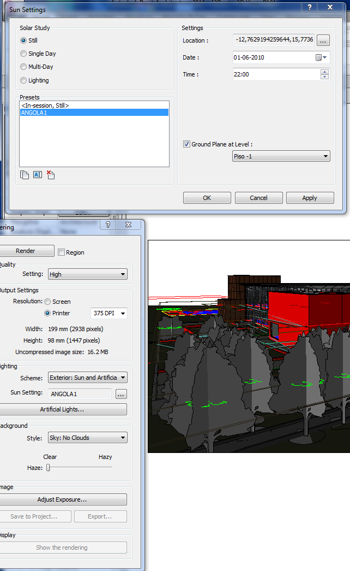Choose the Multi-Day solar study option
Screen dimensions: 350x571
(x=23, y=67)
